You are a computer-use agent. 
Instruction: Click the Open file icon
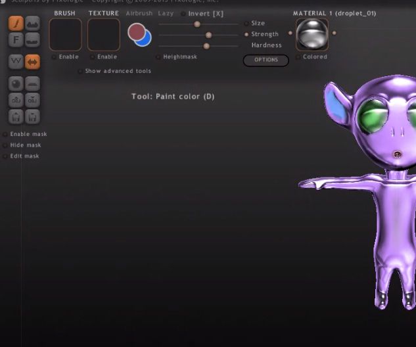[16, 116]
